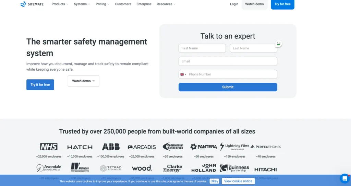Click the Try for free header button
This screenshot has height=186, width=351.
282,4
